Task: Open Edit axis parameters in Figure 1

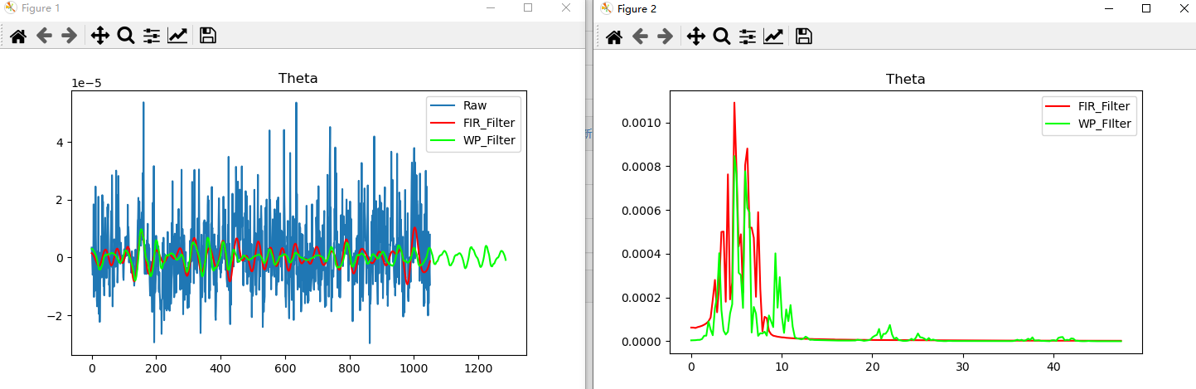Action: point(177,36)
